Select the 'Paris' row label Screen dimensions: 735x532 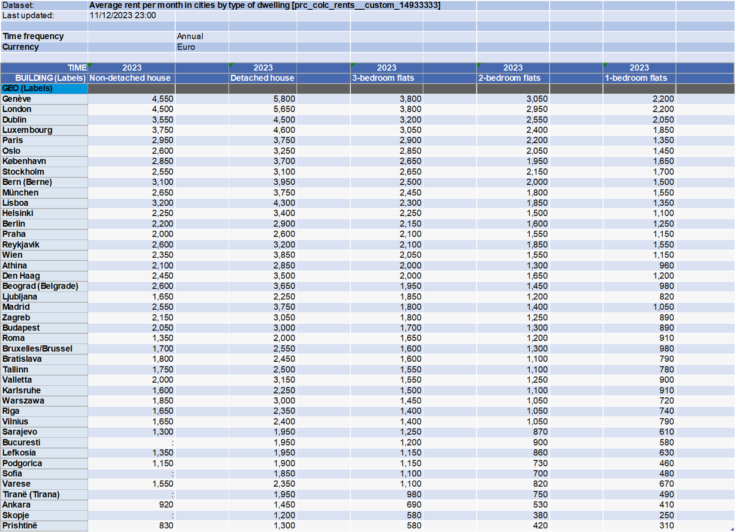(x=44, y=140)
